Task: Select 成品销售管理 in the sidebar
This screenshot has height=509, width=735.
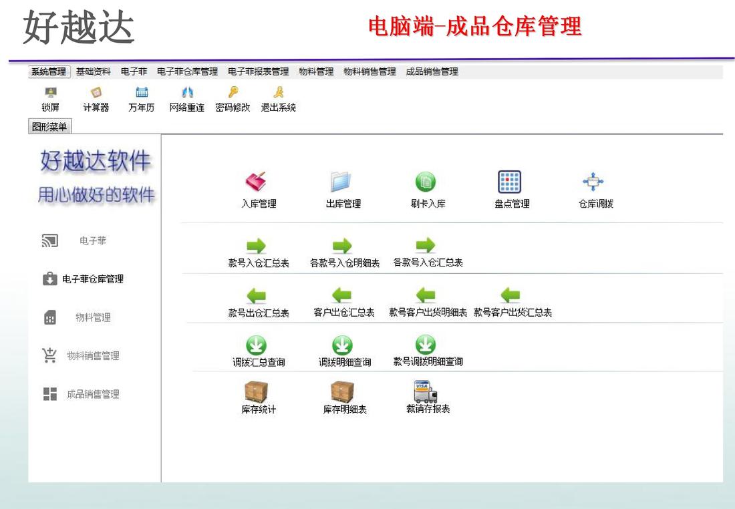Action: (x=93, y=394)
